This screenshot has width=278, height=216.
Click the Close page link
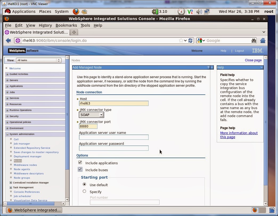click(x=253, y=60)
